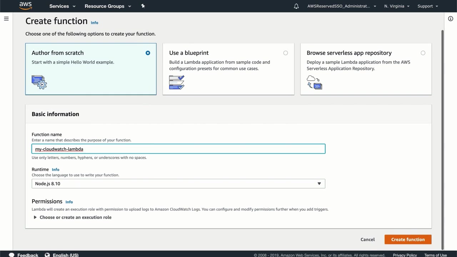The image size is (457, 257).
Task: Click the Create function button
Action: tap(408, 240)
